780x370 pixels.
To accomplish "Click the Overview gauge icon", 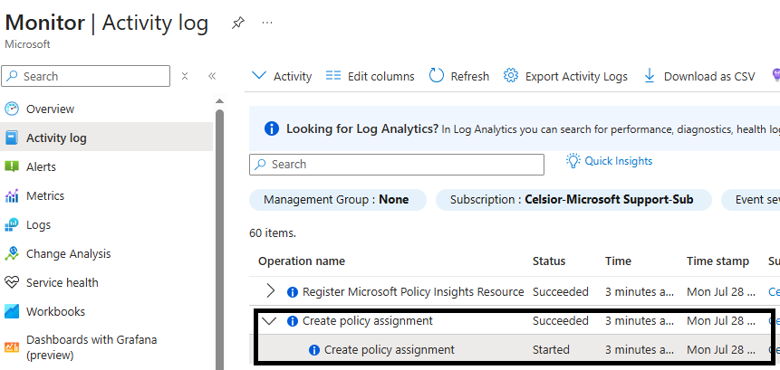I will coord(12,109).
